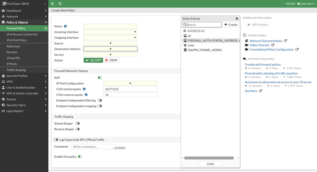
Task: Click the Create button in Select Entries
Action: pos(231,25)
